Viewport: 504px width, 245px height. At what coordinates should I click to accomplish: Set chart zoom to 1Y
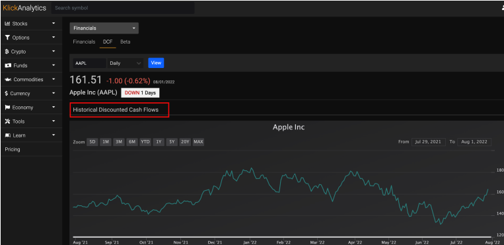pos(159,142)
